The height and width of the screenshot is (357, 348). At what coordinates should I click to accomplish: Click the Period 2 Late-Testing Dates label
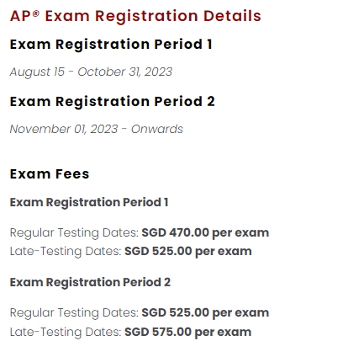click(66, 332)
